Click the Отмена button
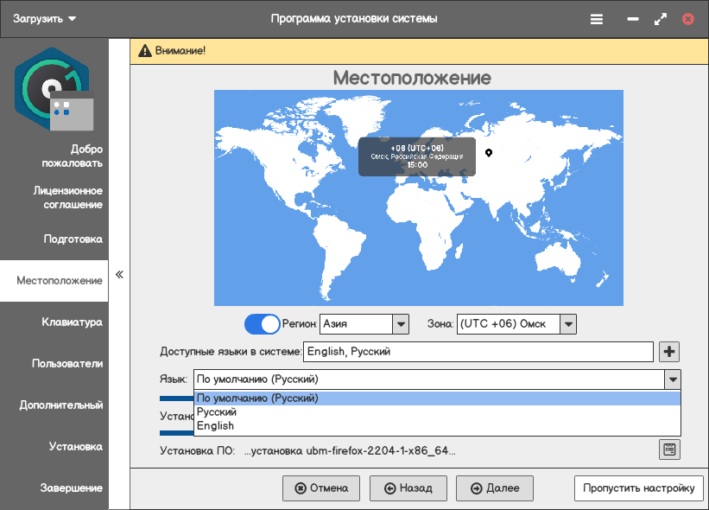 click(x=321, y=488)
